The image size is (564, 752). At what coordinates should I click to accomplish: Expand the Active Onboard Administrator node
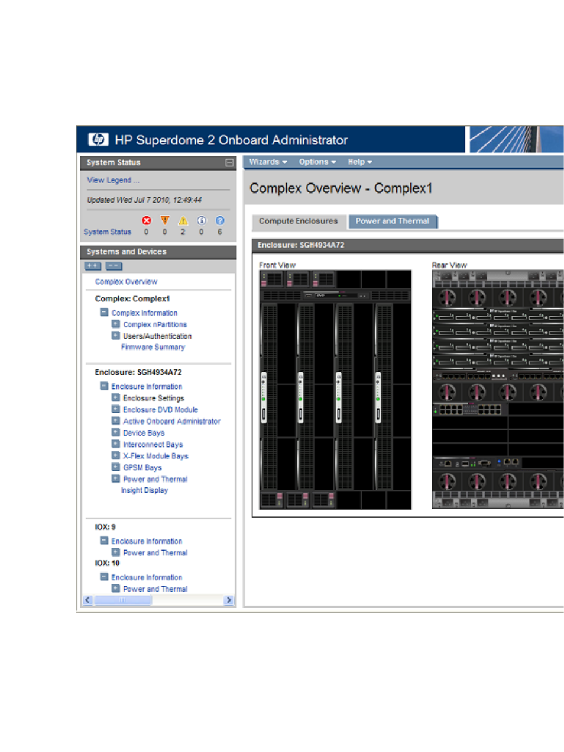[116, 420]
